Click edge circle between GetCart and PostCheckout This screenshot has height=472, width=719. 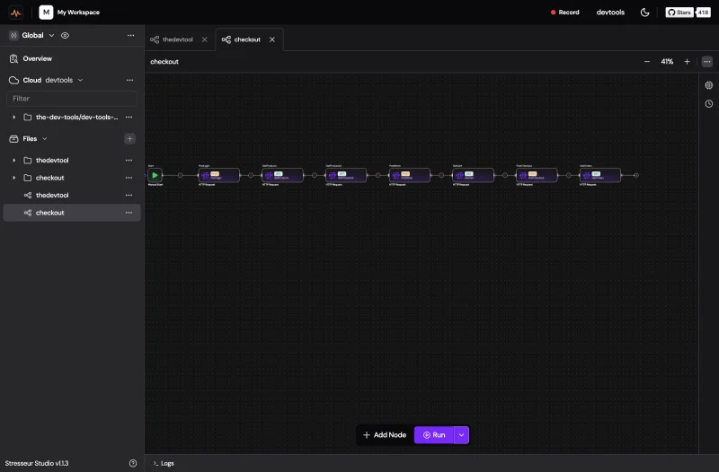point(505,175)
